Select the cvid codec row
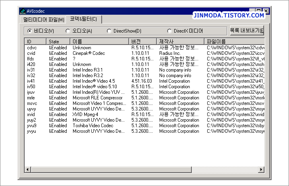The height and width of the screenshot is (186, 289). [x=144, y=53]
